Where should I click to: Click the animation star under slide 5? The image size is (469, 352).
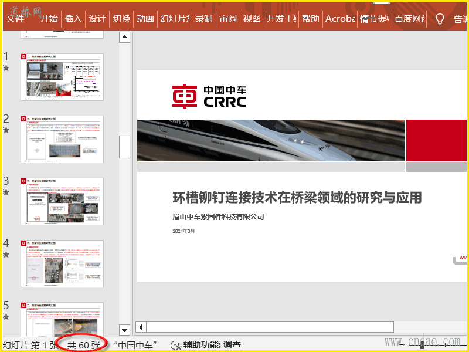coord(6,316)
